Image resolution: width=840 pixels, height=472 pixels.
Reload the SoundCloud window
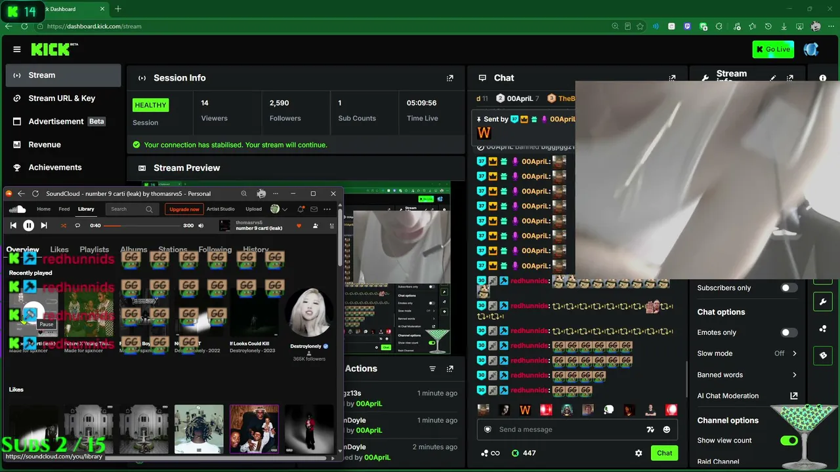[35, 193]
